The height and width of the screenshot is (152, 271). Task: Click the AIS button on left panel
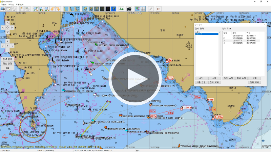(x=7, y=68)
